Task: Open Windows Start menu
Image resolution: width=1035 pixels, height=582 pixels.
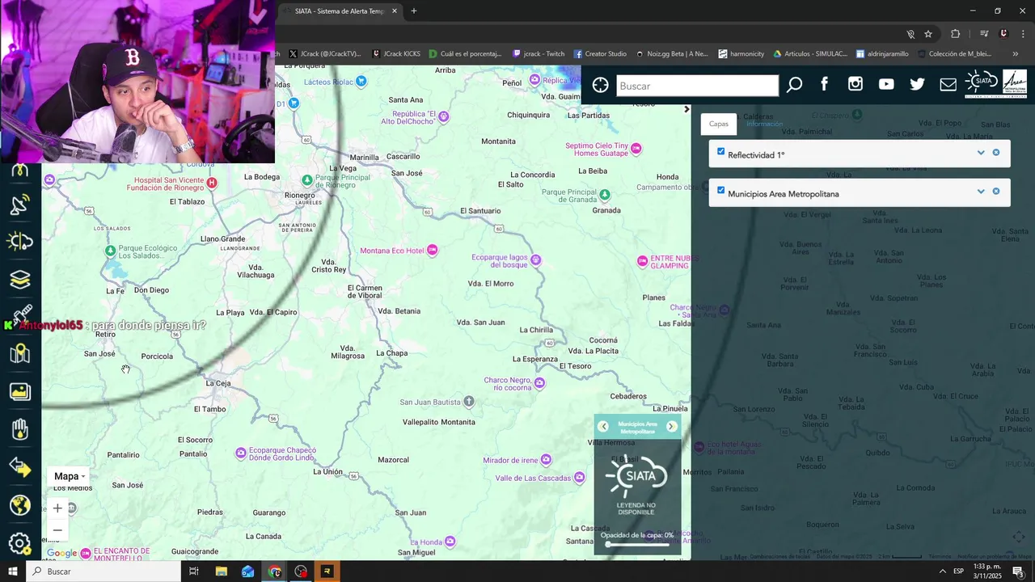Action: point(13,571)
